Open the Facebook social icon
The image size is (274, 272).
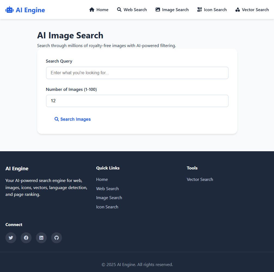tap(26, 238)
